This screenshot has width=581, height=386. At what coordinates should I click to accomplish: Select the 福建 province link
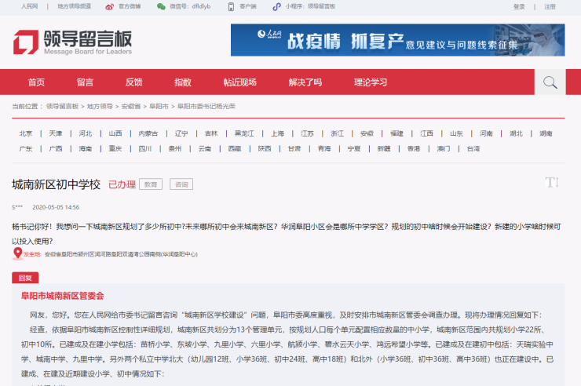click(396, 133)
